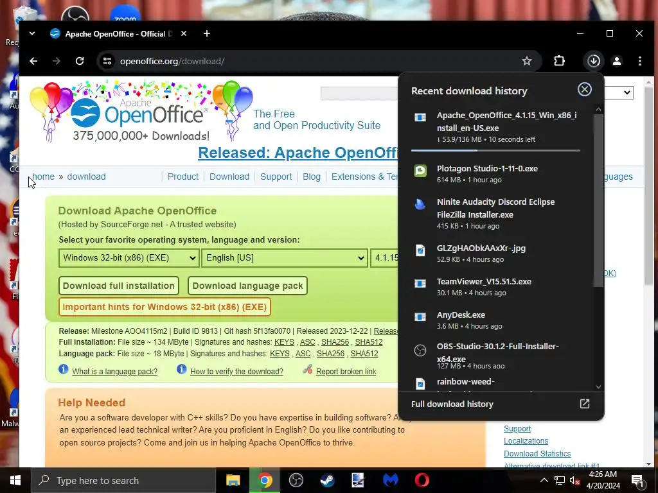
Task: Click the AnyDesk exe file icon
Action: pyautogui.click(x=420, y=317)
